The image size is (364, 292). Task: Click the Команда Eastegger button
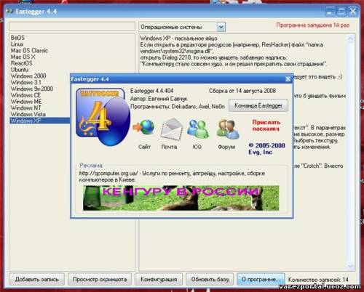click(258, 105)
